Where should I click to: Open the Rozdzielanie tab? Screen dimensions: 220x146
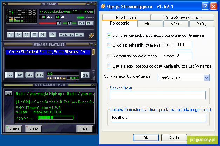[126, 18]
